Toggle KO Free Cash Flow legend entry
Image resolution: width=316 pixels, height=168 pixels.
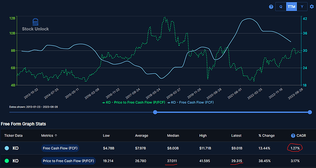(x=190, y=103)
